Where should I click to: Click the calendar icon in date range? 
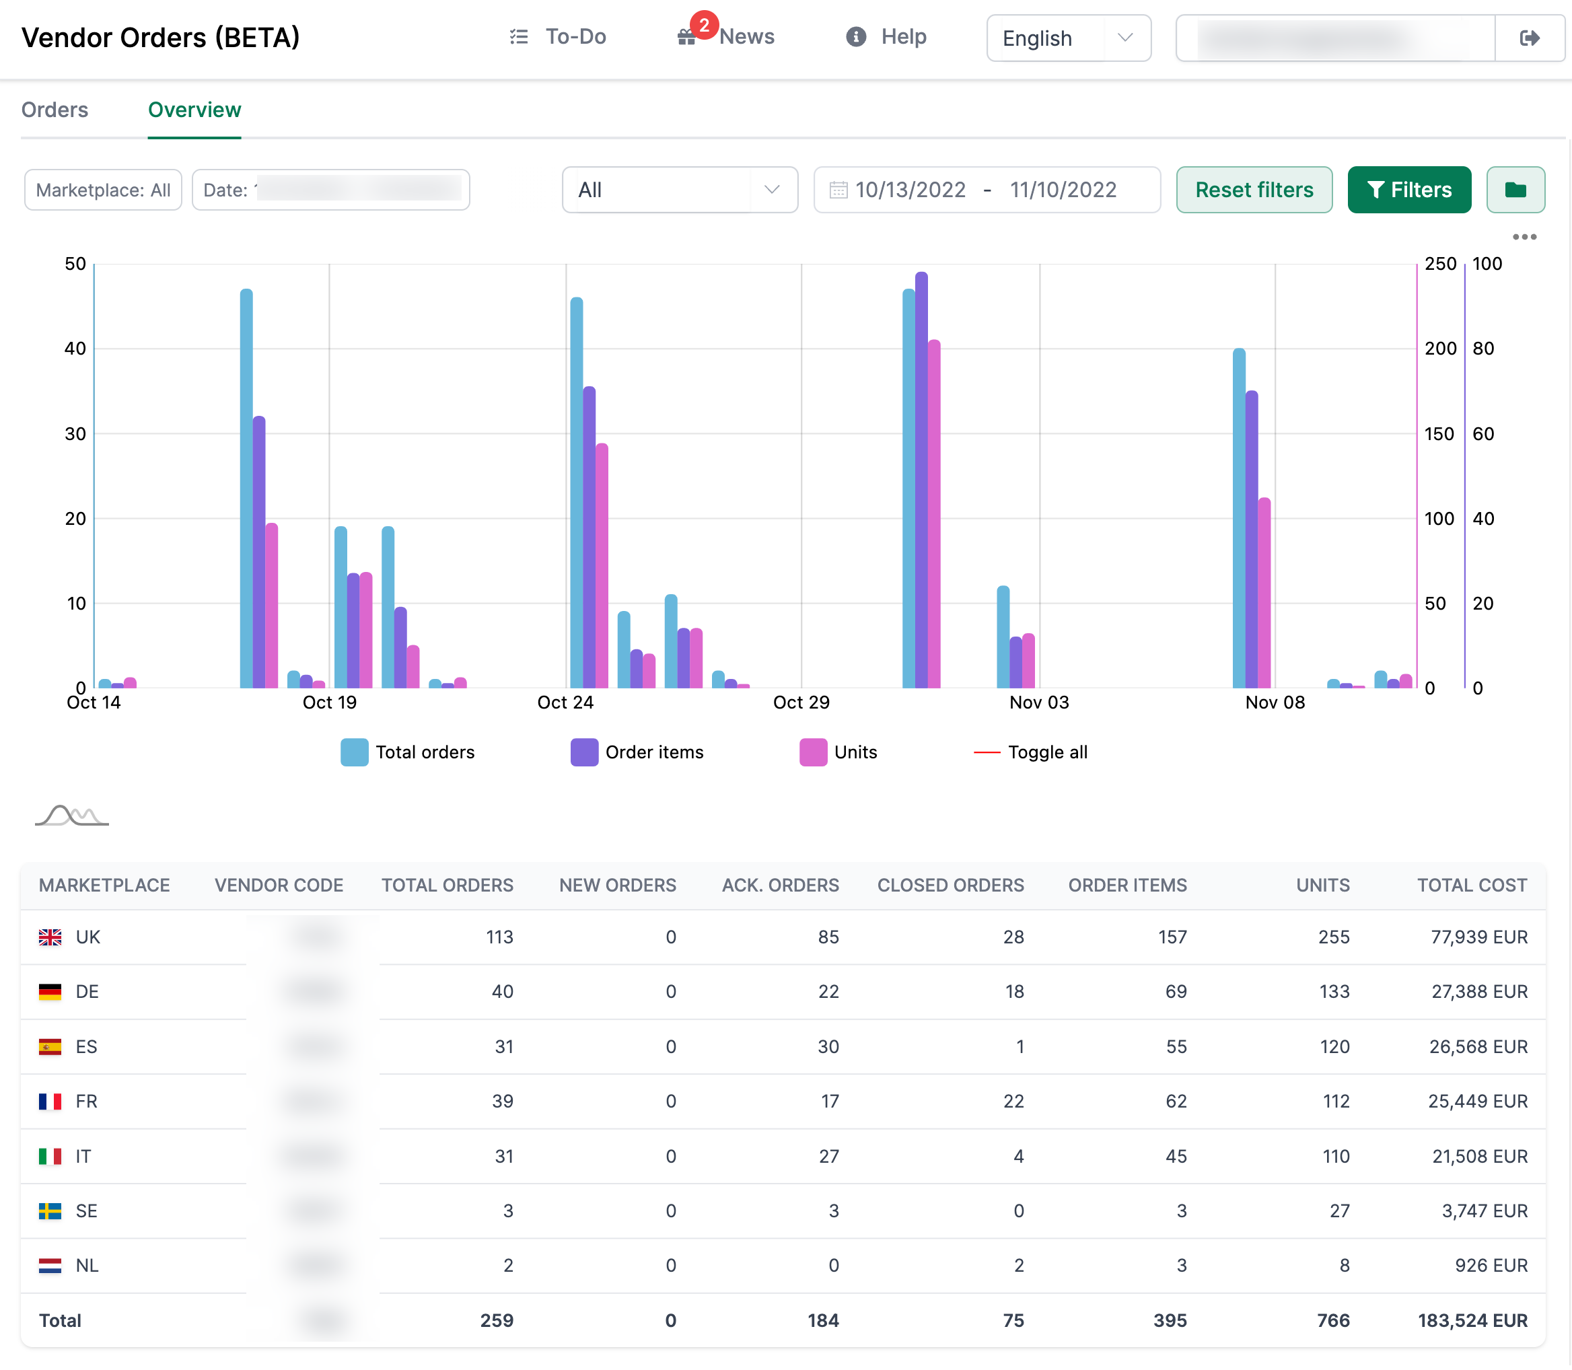[x=838, y=190]
